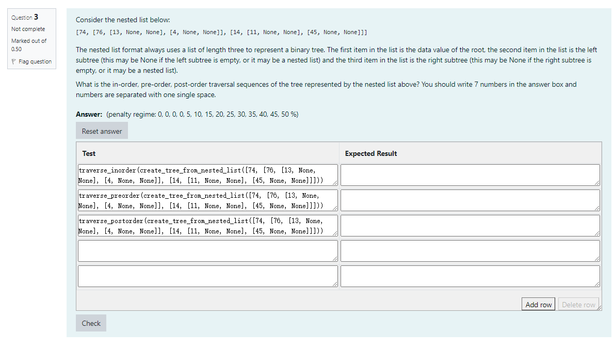
Task: Click the answer table's bottom-right resize handle
Action: pos(599,308)
